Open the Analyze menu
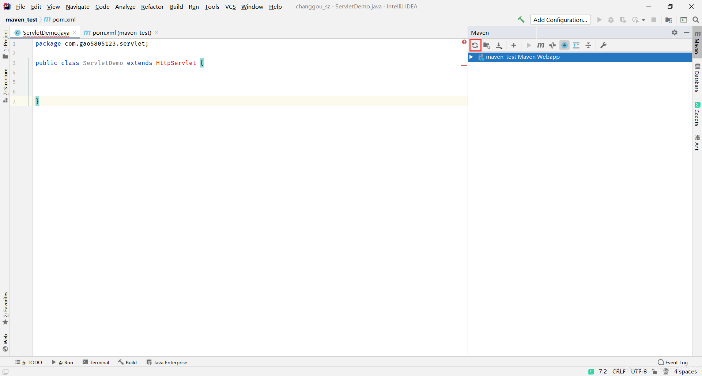702x376 pixels. (x=125, y=7)
